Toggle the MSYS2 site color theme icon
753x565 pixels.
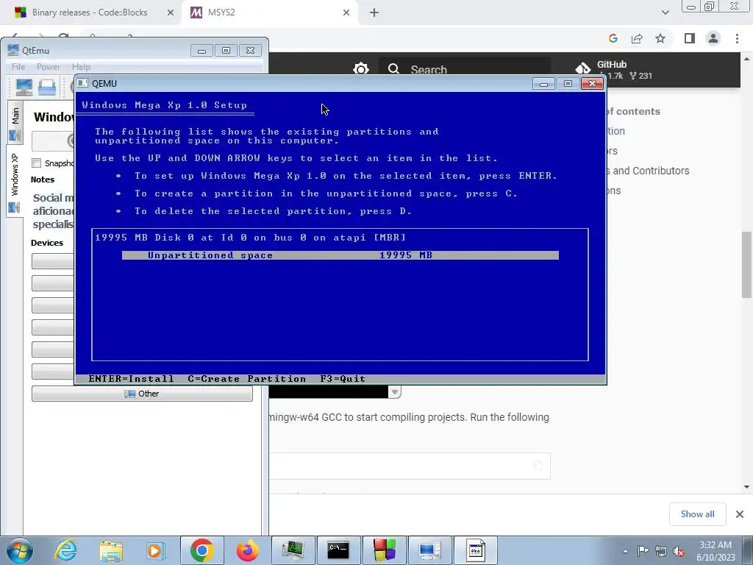click(x=360, y=69)
